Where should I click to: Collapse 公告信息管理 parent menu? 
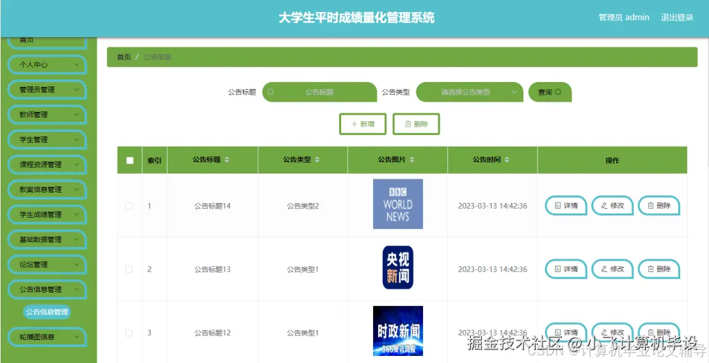(47, 289)
